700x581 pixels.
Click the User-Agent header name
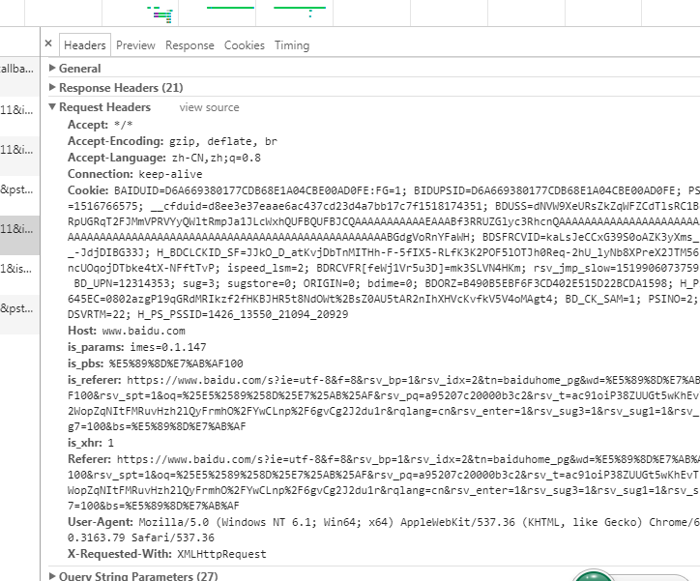click(x=101, y=522)
